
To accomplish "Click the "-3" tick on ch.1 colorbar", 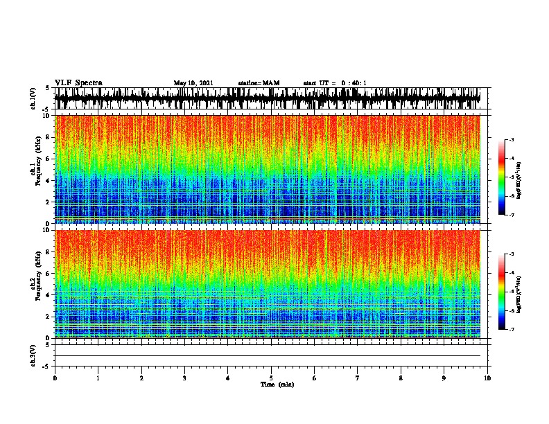I will (512, 139).
